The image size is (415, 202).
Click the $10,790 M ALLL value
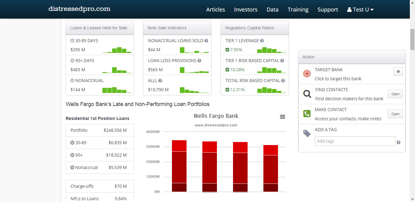coord(158,90)
